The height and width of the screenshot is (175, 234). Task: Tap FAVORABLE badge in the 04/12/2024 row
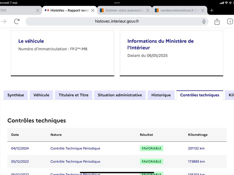point(152,148)
